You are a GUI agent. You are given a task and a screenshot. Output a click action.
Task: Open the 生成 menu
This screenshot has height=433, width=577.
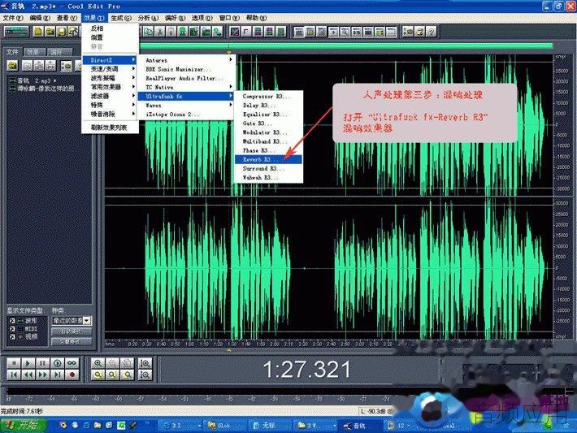121,18
